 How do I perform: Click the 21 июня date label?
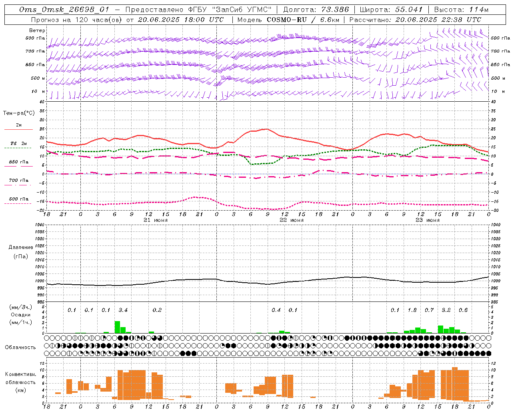point(156,220)
